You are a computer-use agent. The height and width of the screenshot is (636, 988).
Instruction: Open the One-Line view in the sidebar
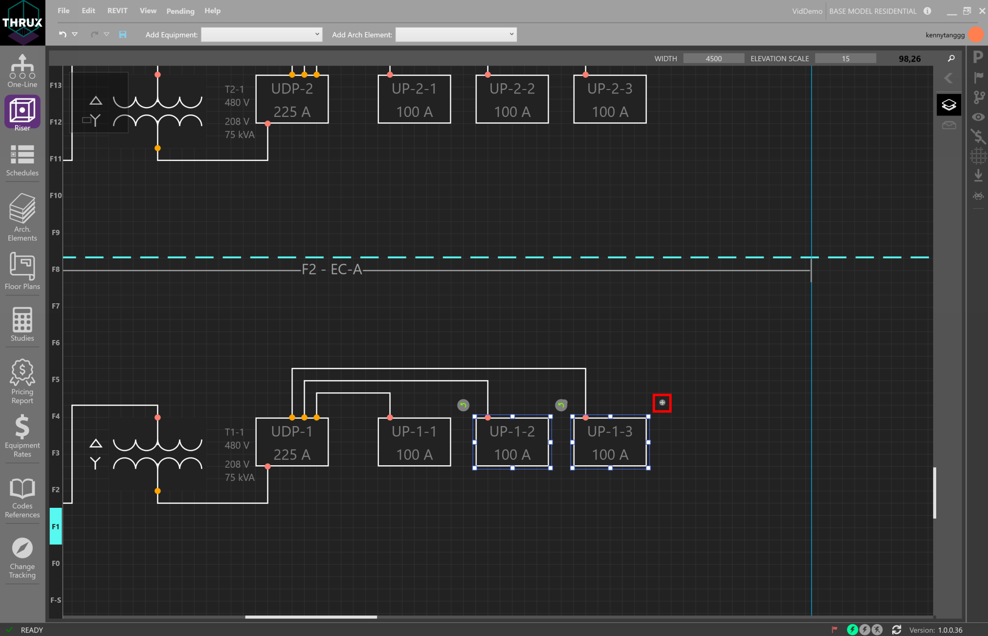[x=22, y=70]
